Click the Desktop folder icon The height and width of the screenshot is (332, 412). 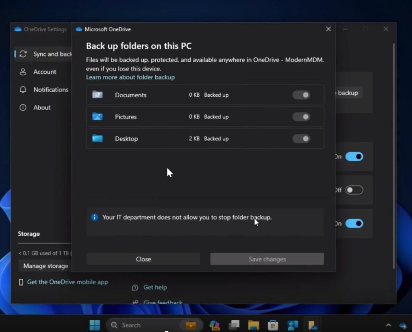click(97, 139)
